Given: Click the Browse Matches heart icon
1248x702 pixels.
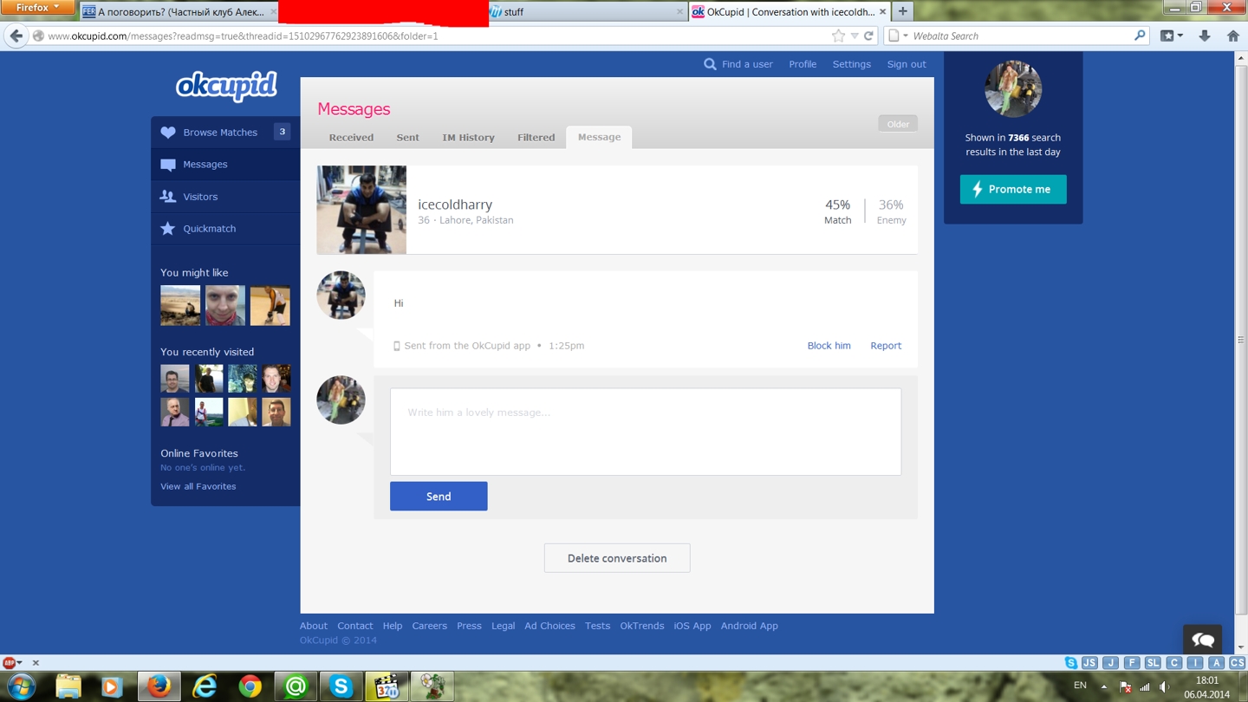Looking at the screenshot, I should 168,133.
